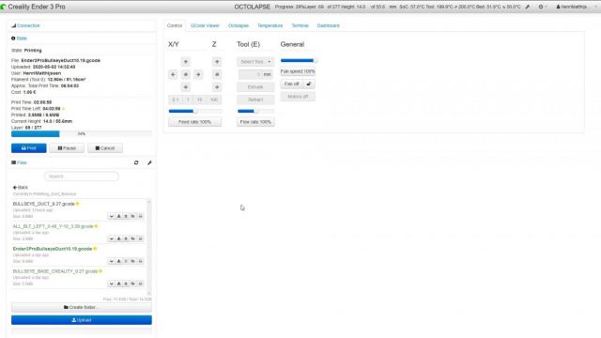Print BULLSEYE_BASE_CREALITY_0.27.gcode
This screenshot has width=601, height=338.
pos(140,284)
